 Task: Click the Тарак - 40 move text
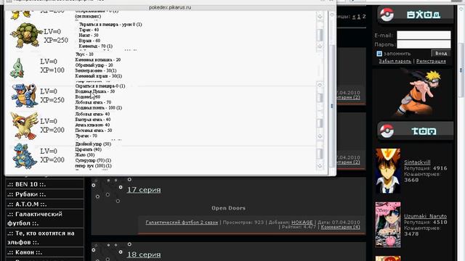point(89,30)
